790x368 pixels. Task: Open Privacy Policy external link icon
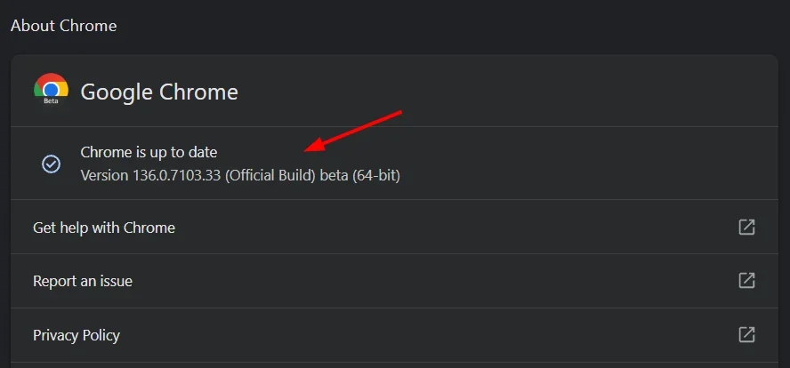[746, 335]
